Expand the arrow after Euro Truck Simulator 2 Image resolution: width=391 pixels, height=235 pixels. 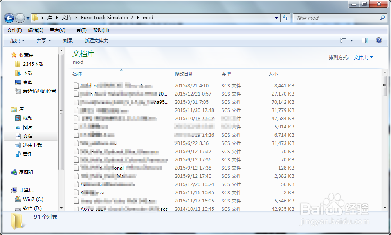tap(138, 18)
